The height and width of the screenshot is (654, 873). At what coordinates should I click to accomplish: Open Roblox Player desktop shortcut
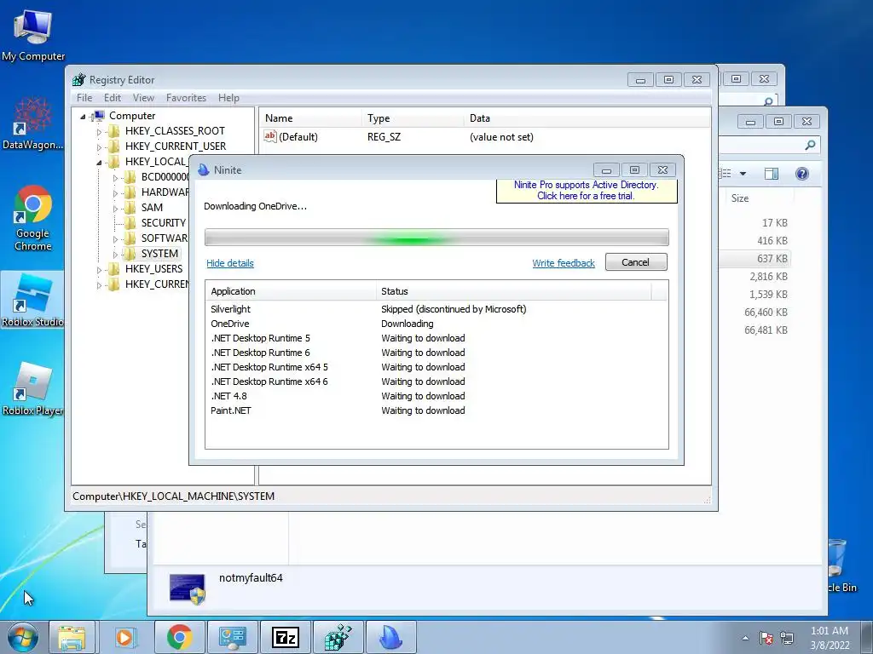coord(32,388)
